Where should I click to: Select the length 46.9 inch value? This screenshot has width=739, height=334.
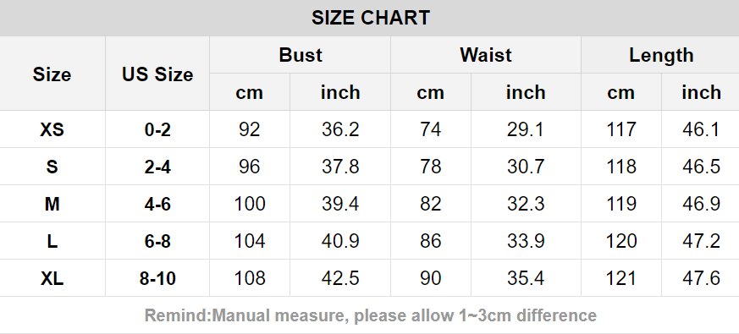(x=701, y=204)
